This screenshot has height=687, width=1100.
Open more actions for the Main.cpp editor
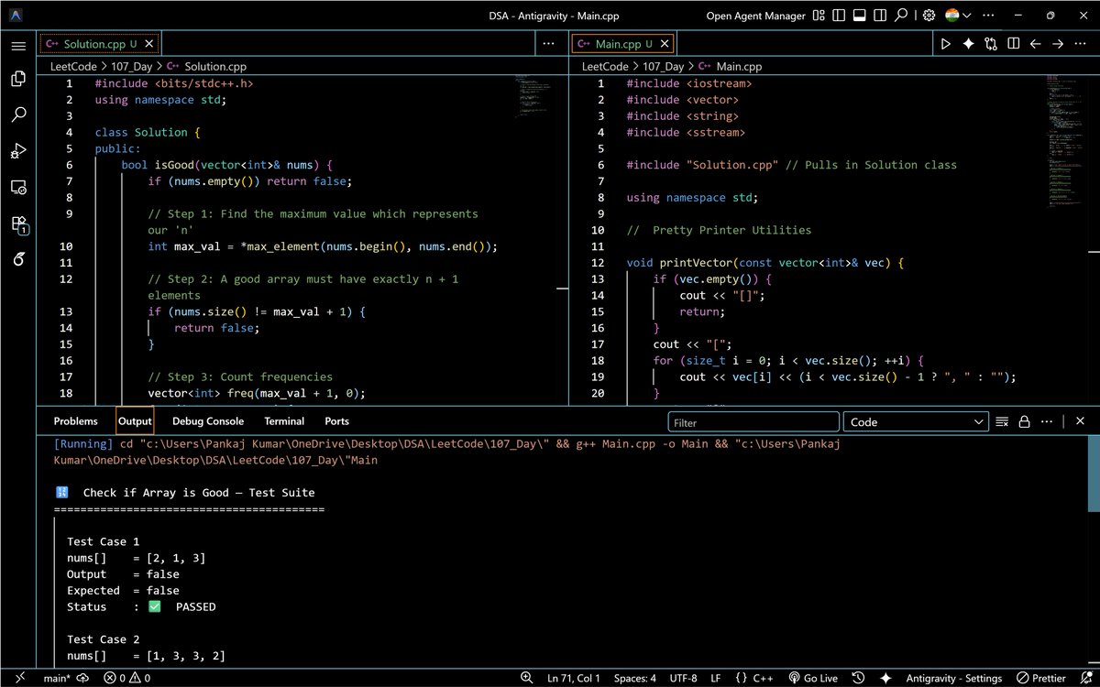[1080, 43]
